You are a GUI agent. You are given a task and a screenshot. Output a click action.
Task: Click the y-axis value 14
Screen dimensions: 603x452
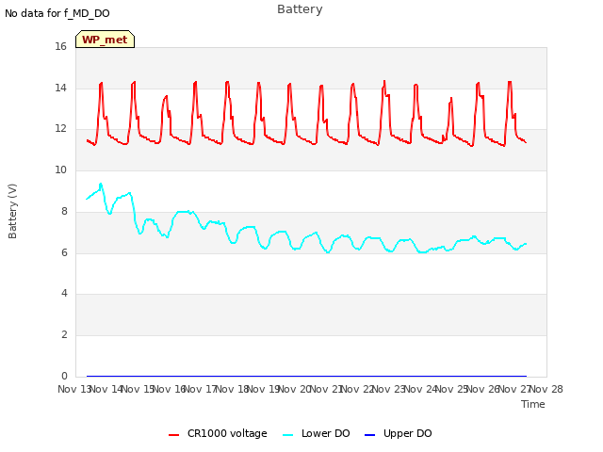60,88
